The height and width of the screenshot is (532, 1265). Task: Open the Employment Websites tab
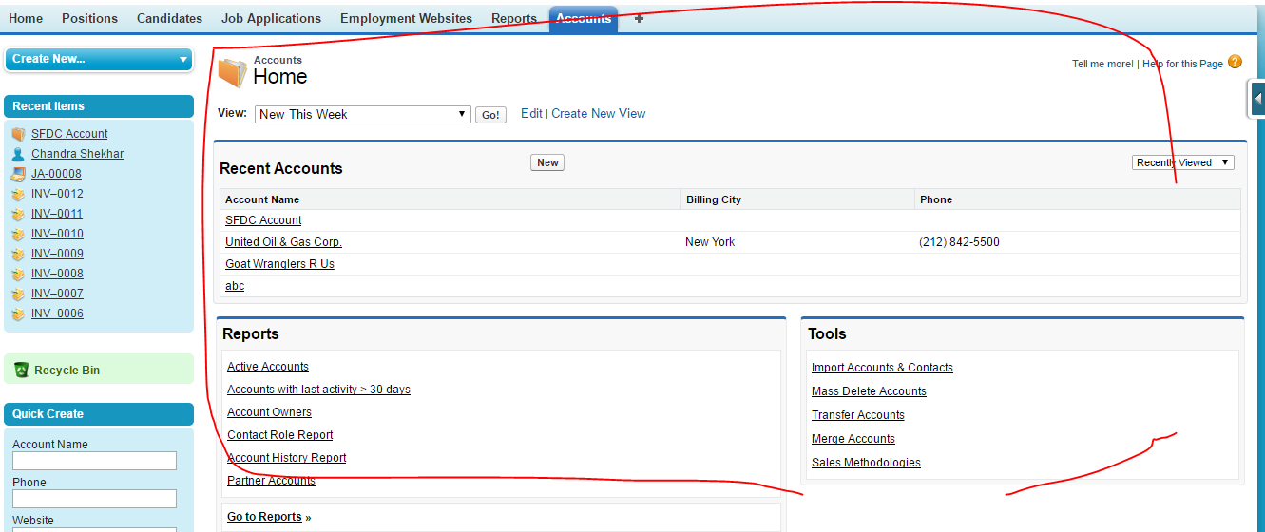coord(406,18)
